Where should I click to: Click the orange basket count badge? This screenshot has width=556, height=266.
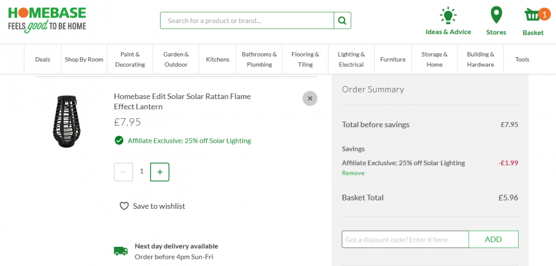[544, 14]
